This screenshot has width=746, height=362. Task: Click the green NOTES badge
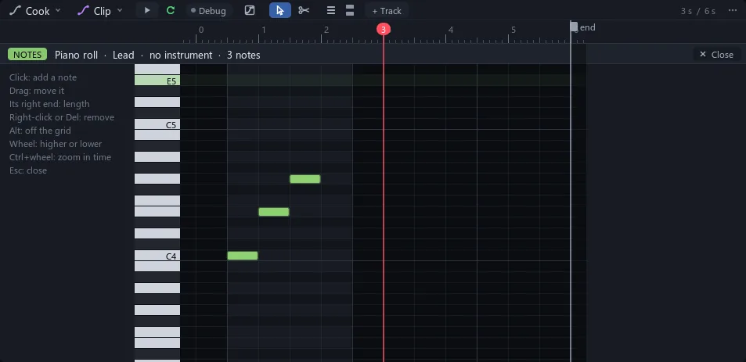pos(27,55)
